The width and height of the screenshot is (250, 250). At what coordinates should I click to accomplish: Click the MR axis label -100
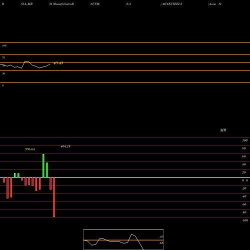[245, 220]
